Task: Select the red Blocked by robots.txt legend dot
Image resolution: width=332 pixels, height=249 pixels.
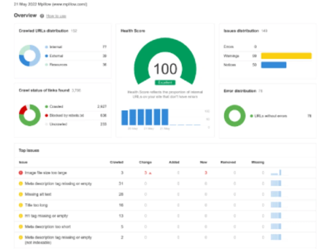Action: click(x=46, y=116)
